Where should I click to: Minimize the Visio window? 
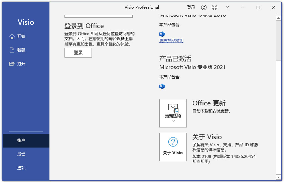243,7
